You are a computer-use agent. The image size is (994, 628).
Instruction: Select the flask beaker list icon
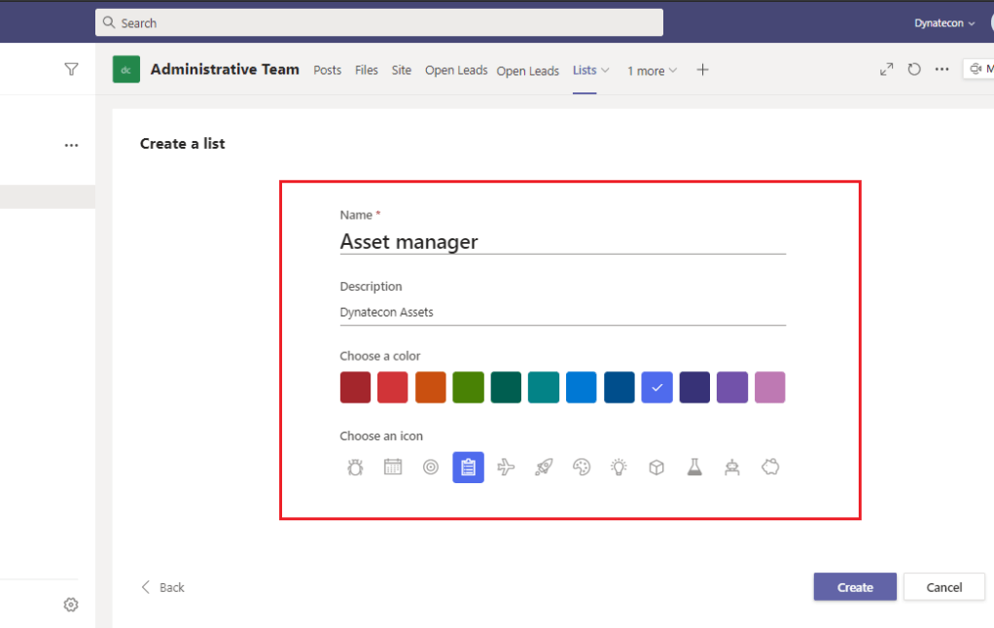click(694, 468)
